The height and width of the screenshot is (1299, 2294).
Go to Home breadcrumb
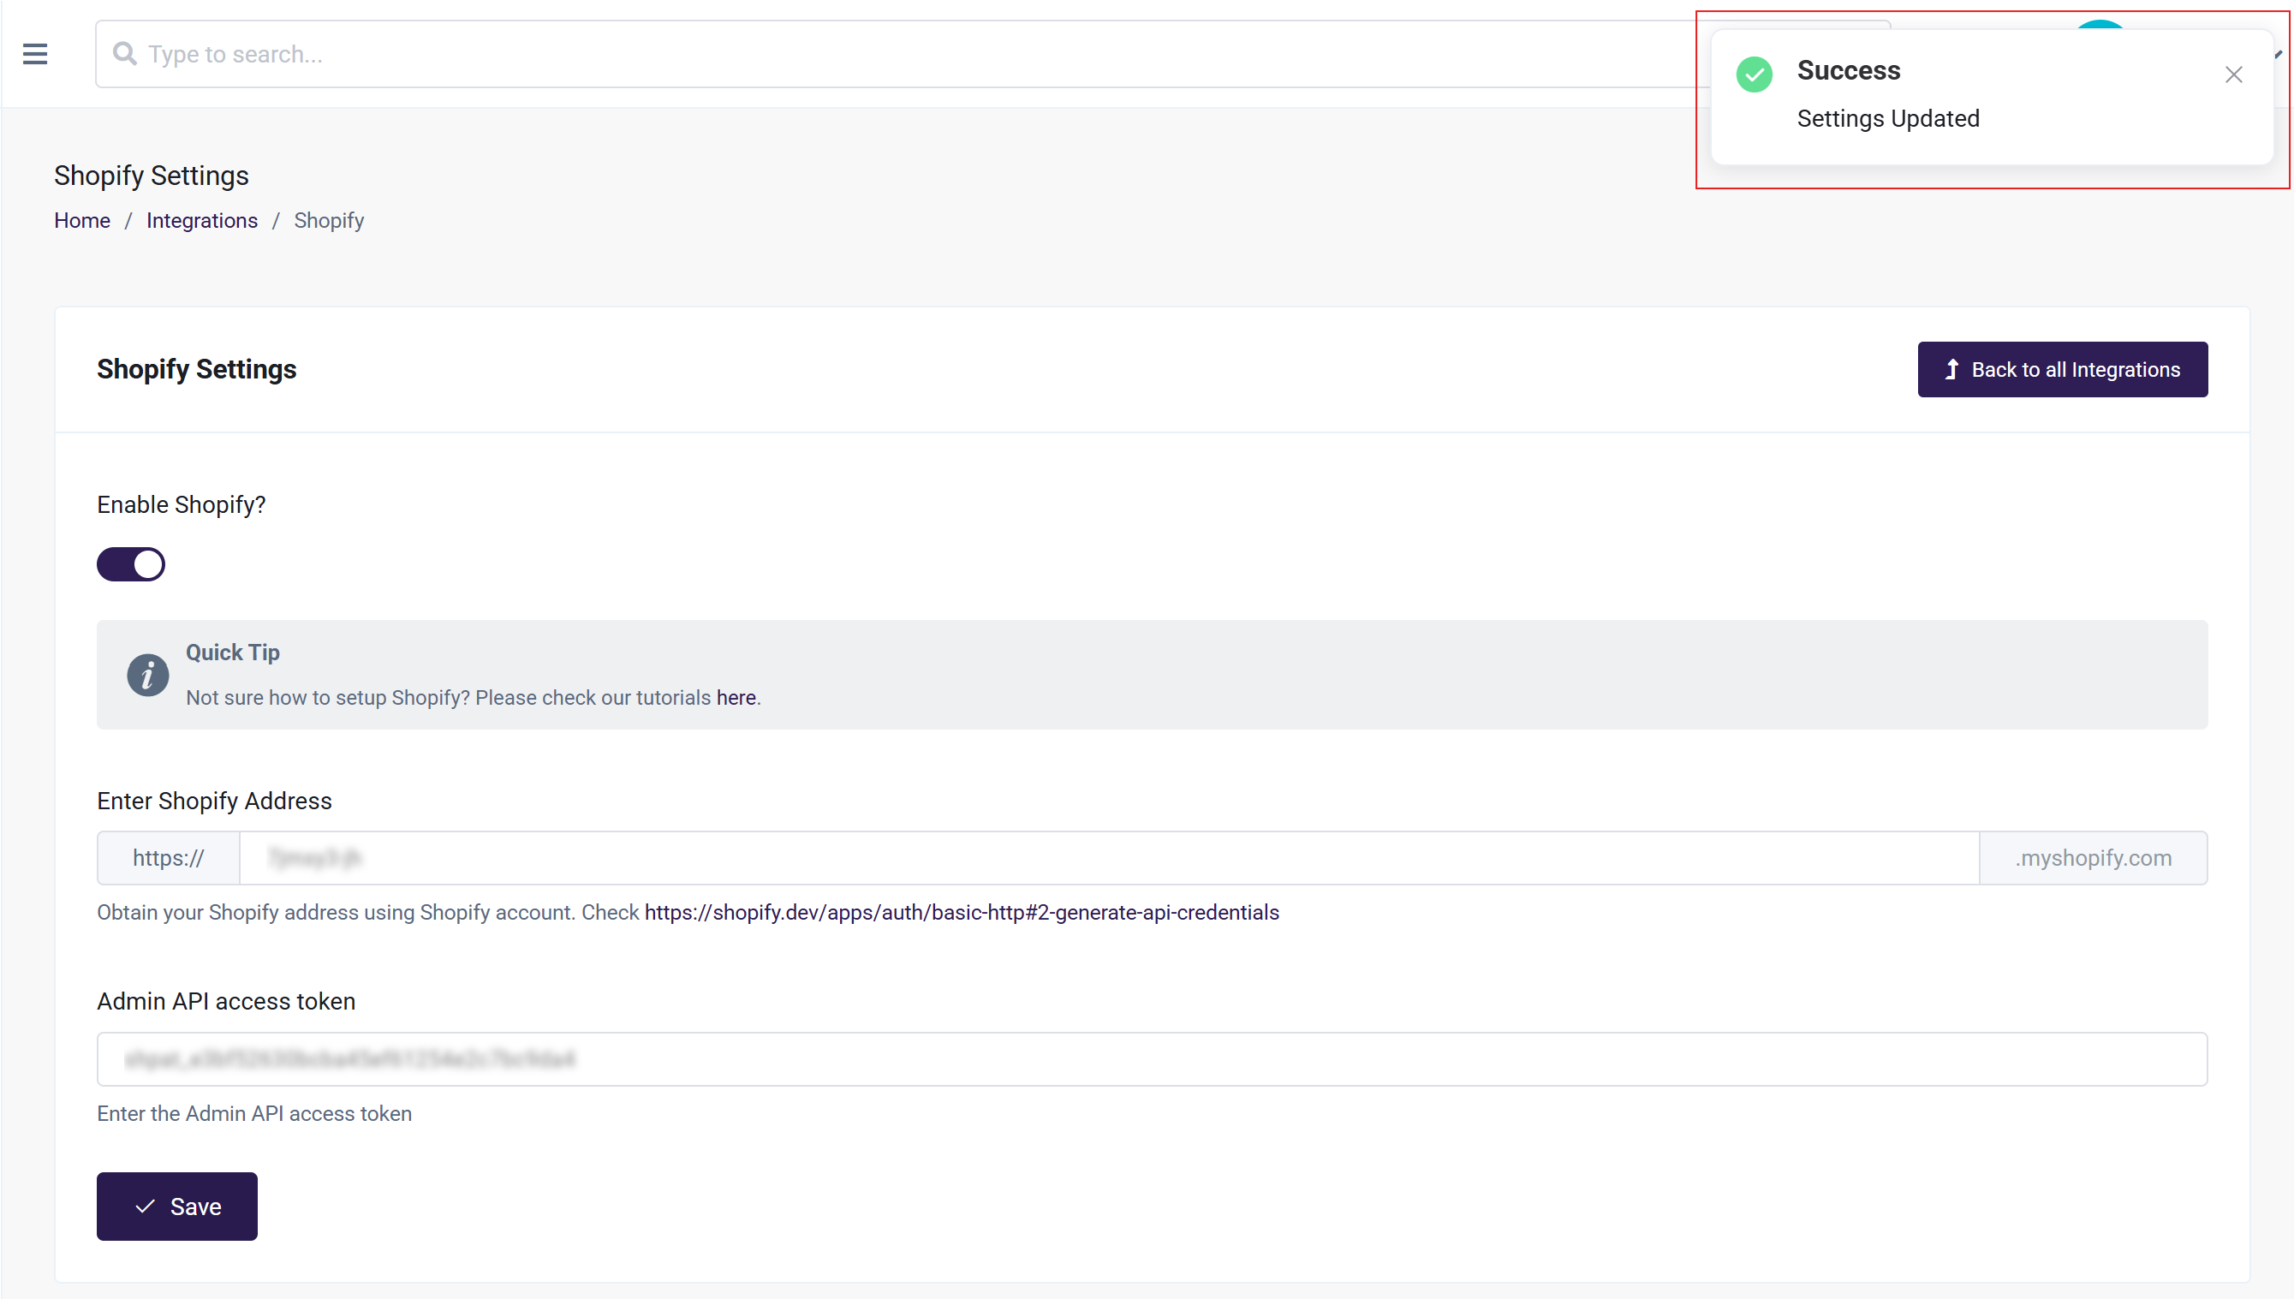click(x=82, y=220)
